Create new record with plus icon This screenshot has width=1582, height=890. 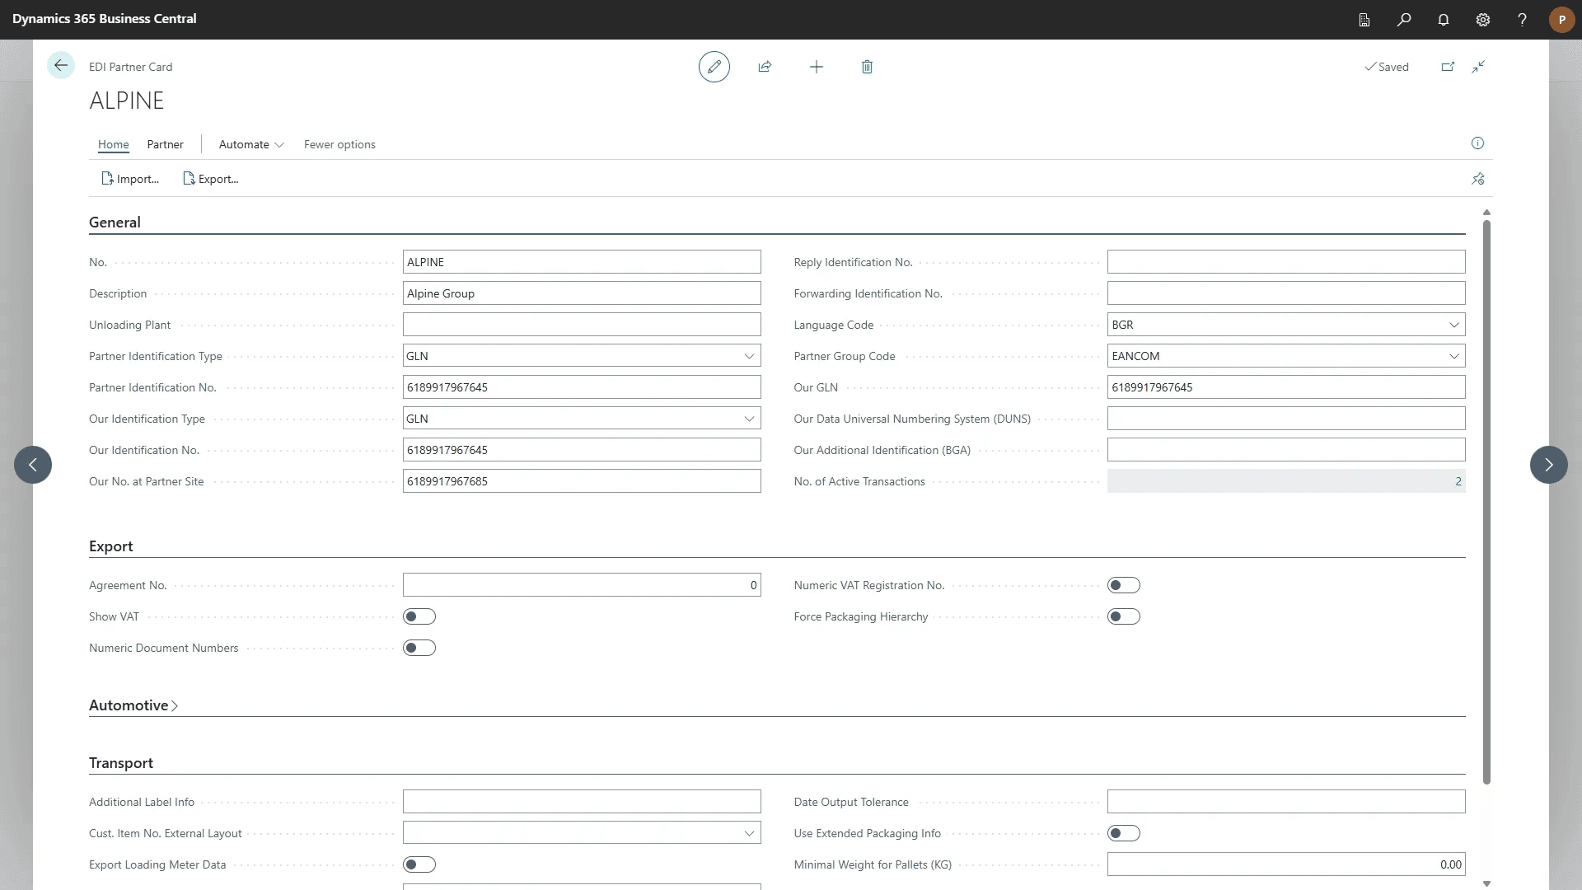(817, 67)
